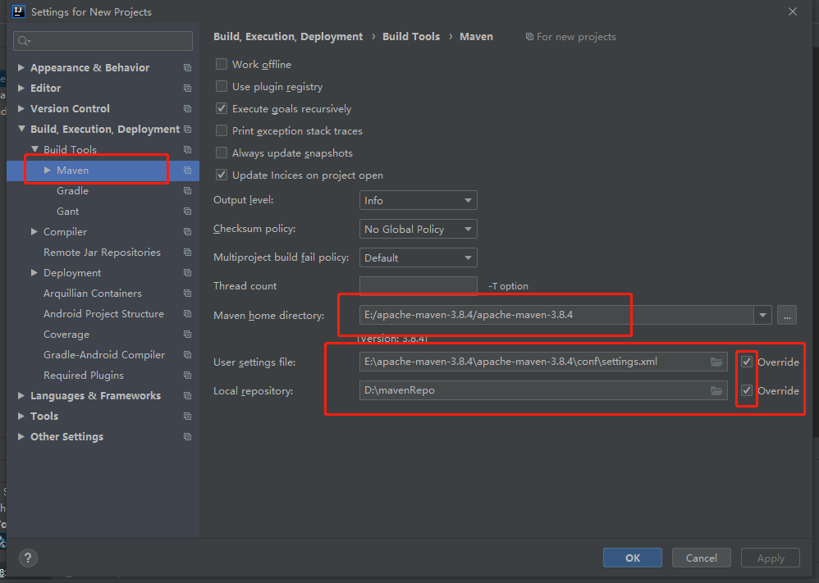Screen dimensions: 819x583
Task: Open Required Plugins settings page
Action: coord(84,376)
